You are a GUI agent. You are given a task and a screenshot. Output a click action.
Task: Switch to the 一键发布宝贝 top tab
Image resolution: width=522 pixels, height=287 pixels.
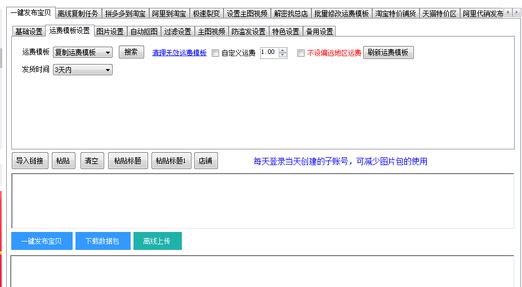pyautogui.click(x=31, y=12)
